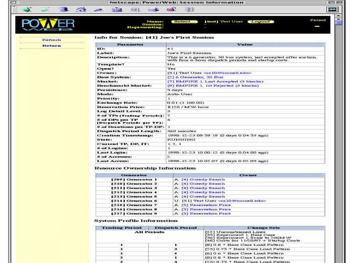Click the Netscape N logo icon
This screenshot has height=263, width=351.
(332, 9)
